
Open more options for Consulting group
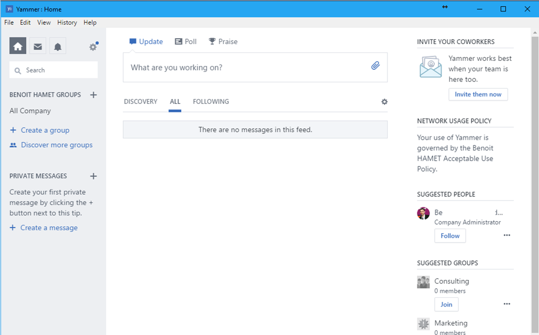507,304
